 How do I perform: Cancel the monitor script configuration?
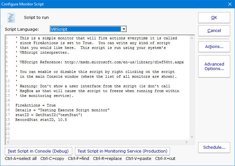tap(214, 31)
